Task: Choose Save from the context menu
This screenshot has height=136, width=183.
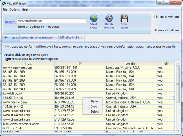Action: (94, 106)
